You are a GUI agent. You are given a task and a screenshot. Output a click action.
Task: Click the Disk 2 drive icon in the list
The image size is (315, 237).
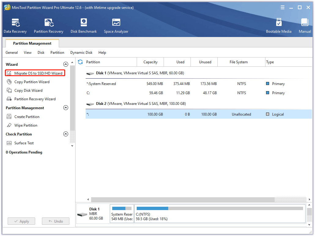point(90,104)
